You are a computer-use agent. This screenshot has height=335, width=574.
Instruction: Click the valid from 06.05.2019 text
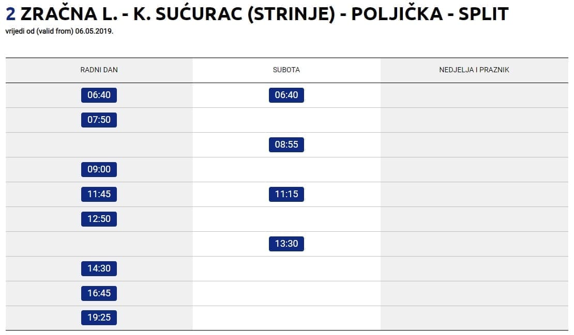click(59, 31)
